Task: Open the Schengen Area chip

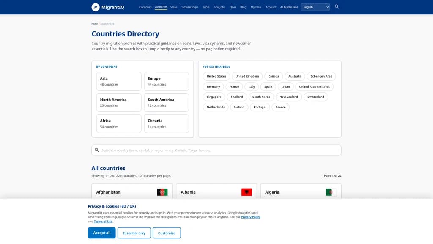Action: pyautogui.click(x=321, y=76)
